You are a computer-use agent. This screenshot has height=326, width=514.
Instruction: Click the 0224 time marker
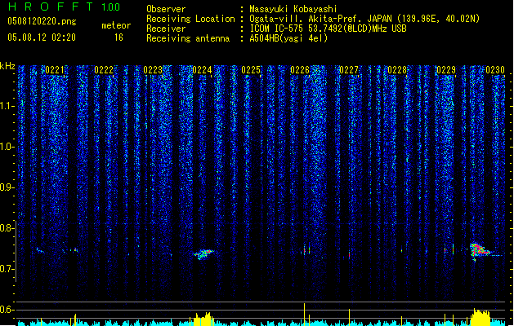point(202,70)
